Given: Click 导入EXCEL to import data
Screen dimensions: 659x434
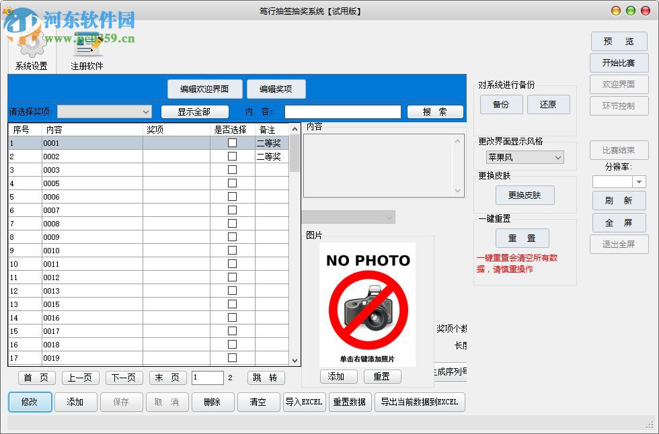Looking at the screenshot, I should (304, 402).
